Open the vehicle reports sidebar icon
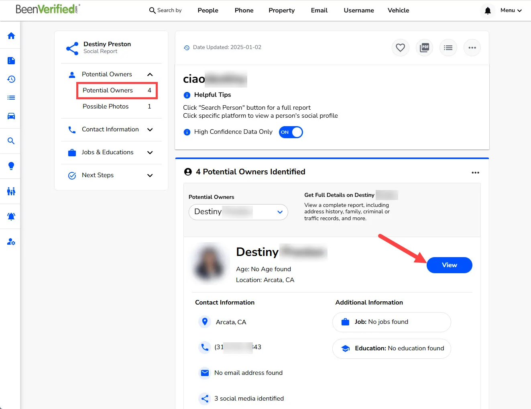Image resolution: width=531 pixels, height=409 pixels. point(10,116)
